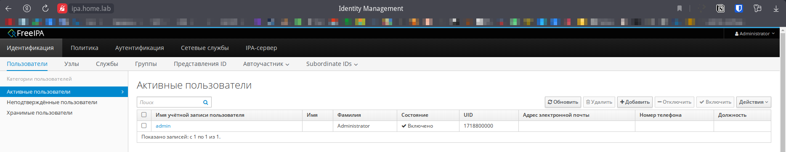Click the Категории пользователей sidebar heading
The width and height of the screenshot is (786, 152).
[39, 79]
